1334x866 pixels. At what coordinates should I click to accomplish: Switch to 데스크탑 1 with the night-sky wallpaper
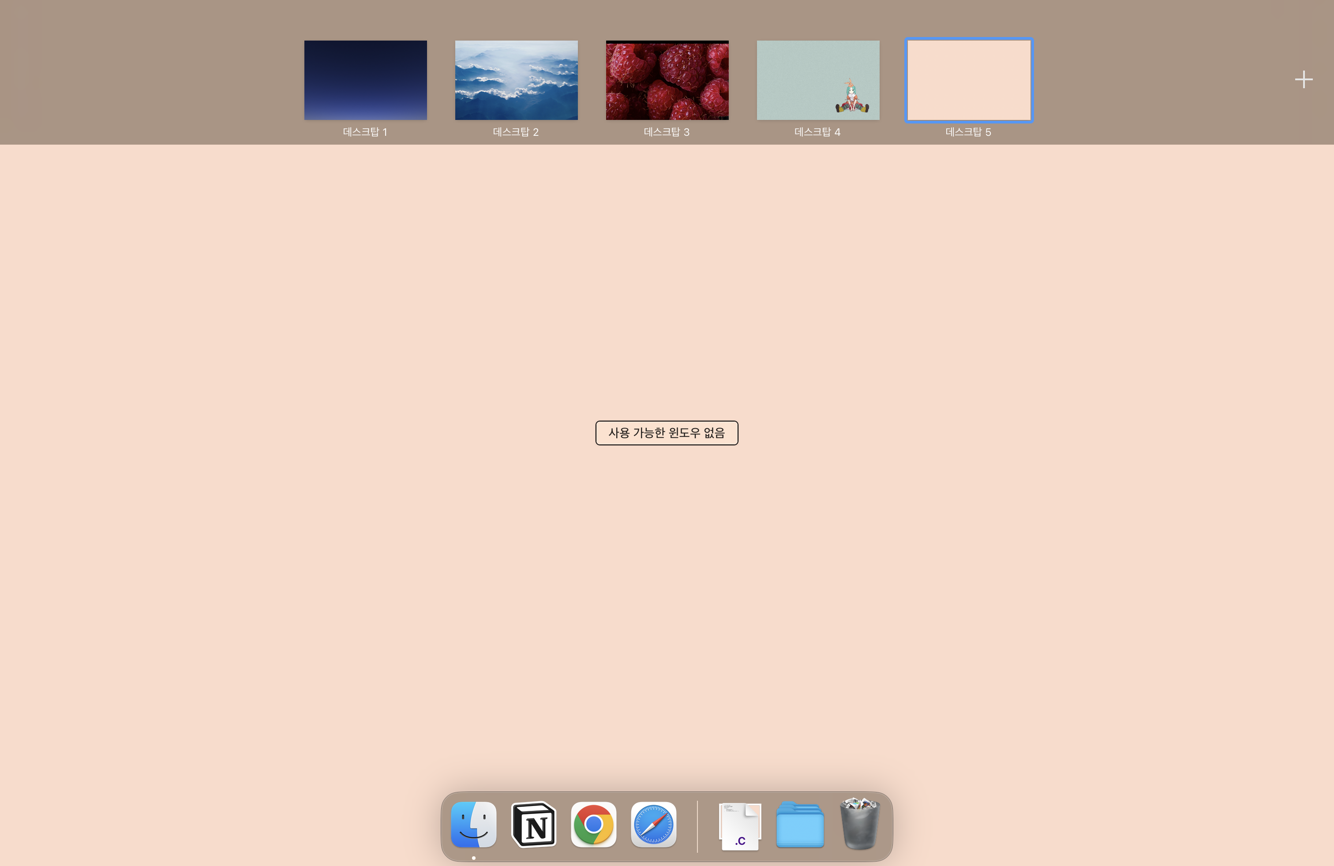coord(365,79)
